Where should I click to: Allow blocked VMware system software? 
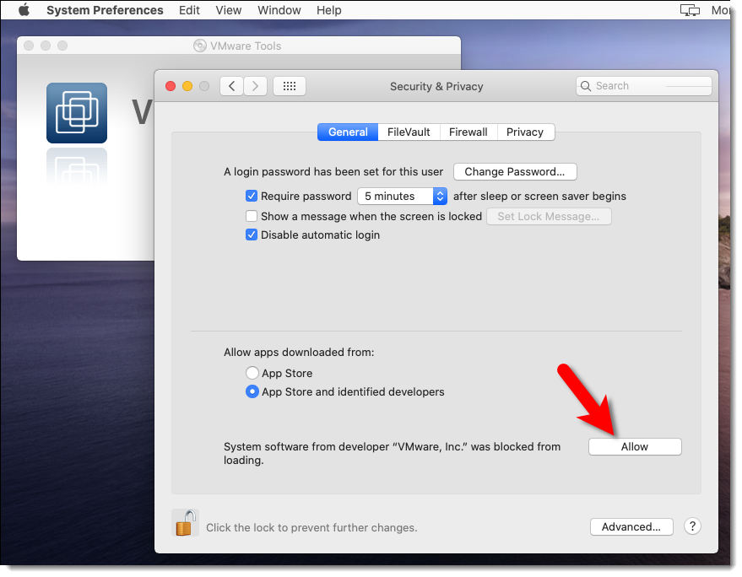click(635, 447)
